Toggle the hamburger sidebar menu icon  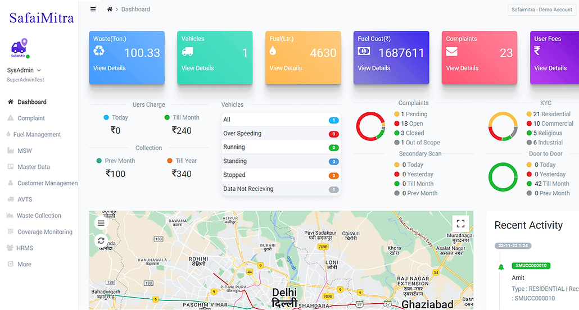pyautogui.click(x=93, y=9)
